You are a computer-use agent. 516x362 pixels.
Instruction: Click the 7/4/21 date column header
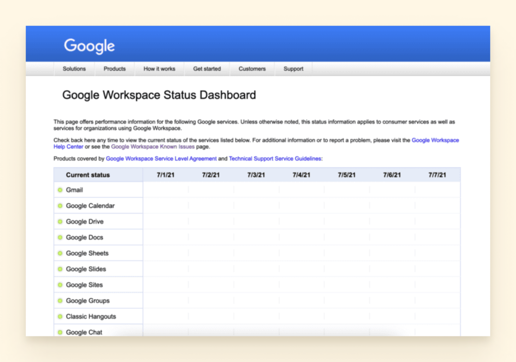click(x=301, y=175)
